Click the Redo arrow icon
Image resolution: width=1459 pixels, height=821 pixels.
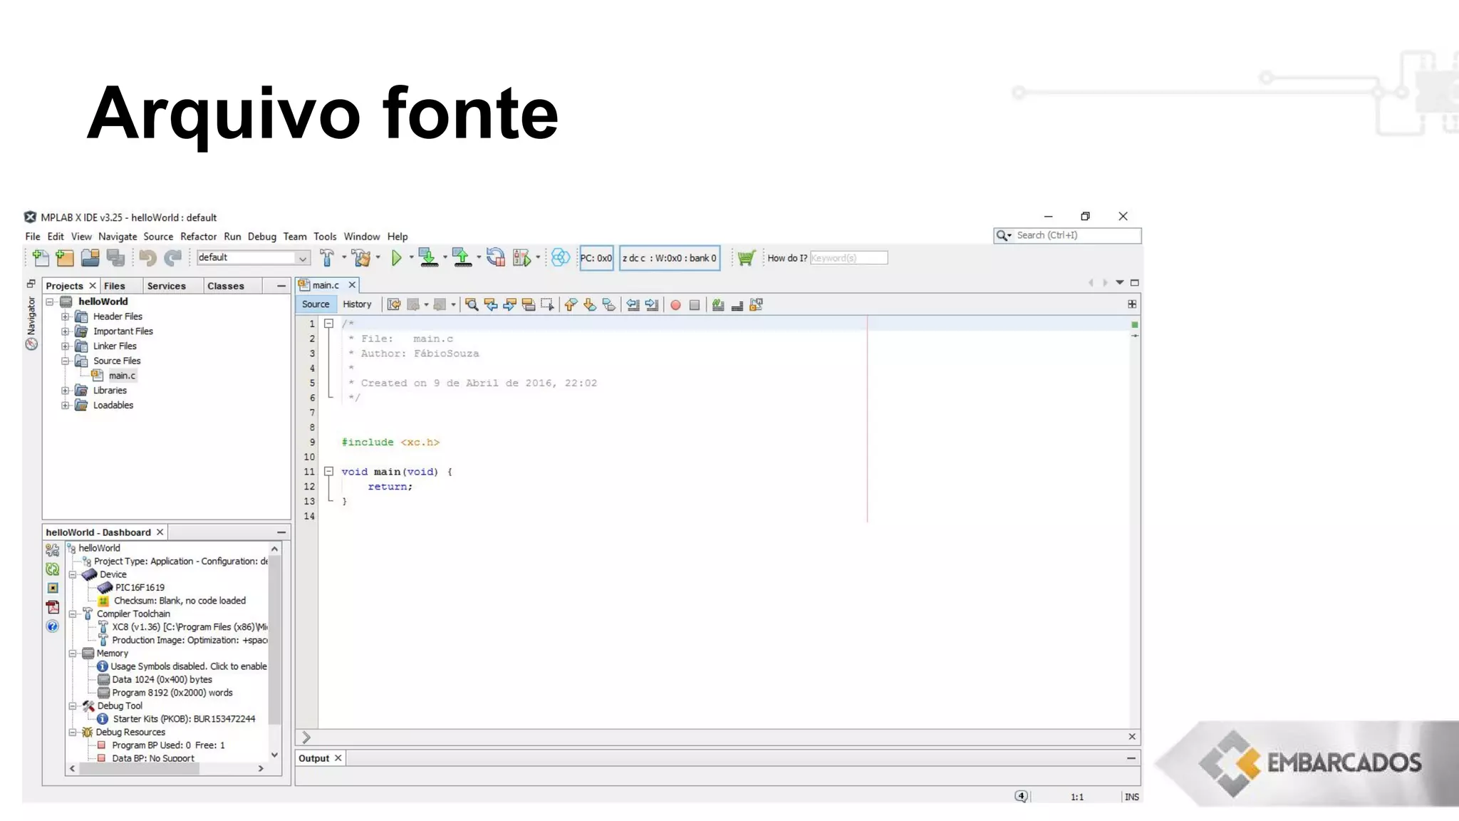pos(173,258)
